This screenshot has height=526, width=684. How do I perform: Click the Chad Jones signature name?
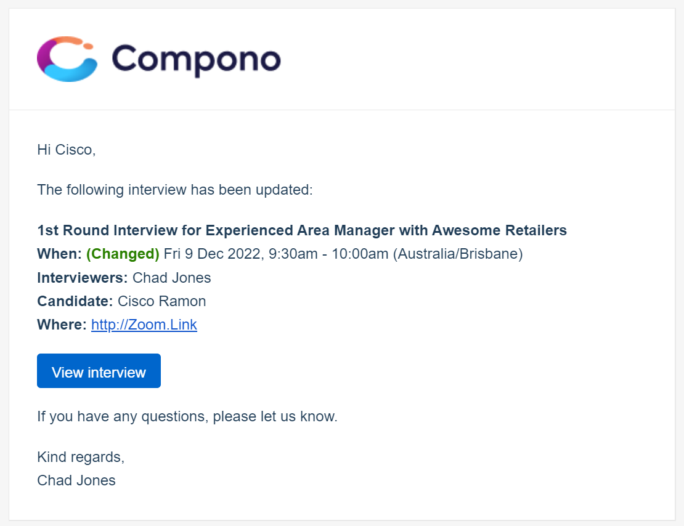point(76,480)
